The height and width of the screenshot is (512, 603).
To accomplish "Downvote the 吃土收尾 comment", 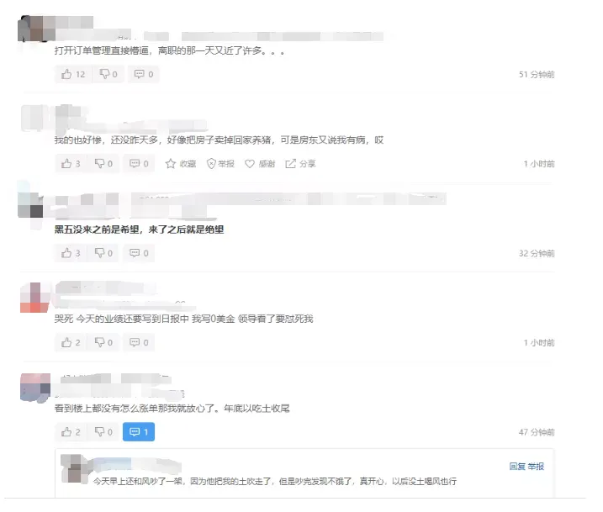I will click(x=103, y=432).
